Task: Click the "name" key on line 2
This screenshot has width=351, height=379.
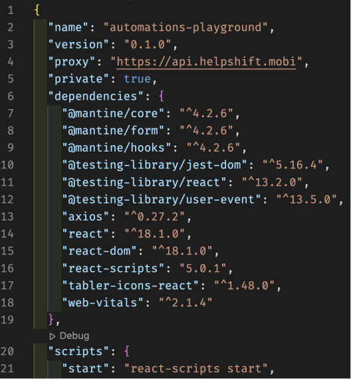Action: [x=68, y=27]
